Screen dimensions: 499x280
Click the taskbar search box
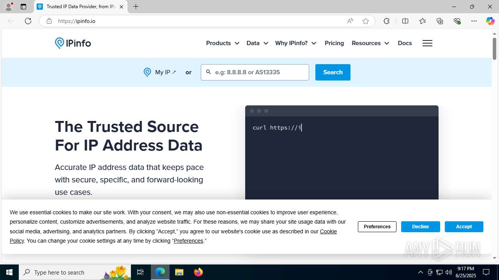pyautogui.click(x=75, y=272)
